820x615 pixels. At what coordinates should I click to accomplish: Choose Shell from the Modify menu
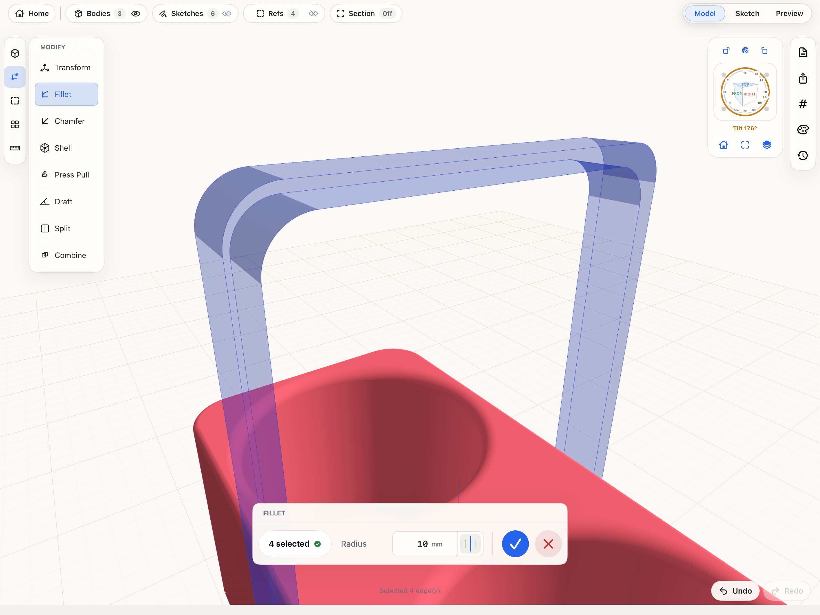[66, 148]
